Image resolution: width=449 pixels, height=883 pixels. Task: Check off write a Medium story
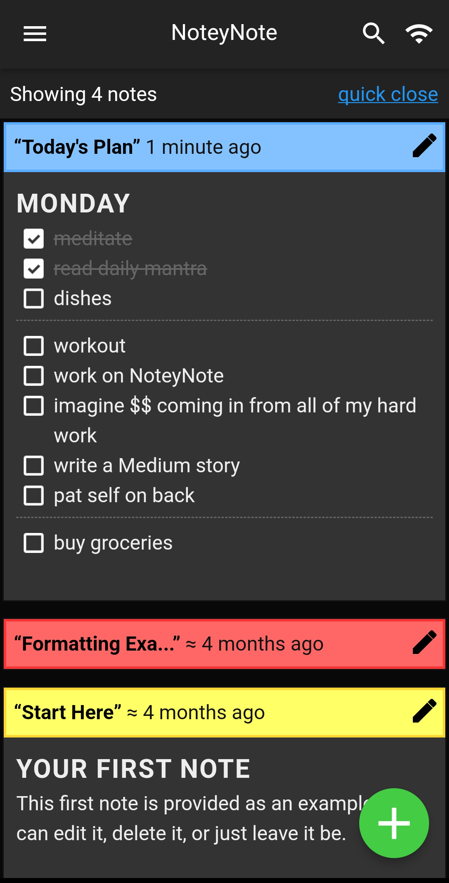point(34,466)
